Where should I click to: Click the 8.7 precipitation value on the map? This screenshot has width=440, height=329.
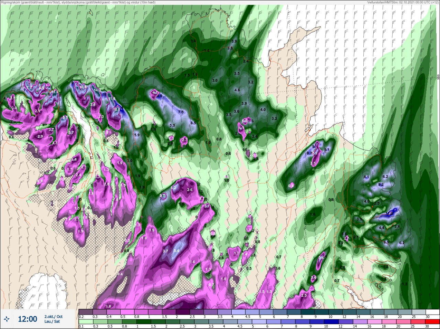tap(309, 153)
